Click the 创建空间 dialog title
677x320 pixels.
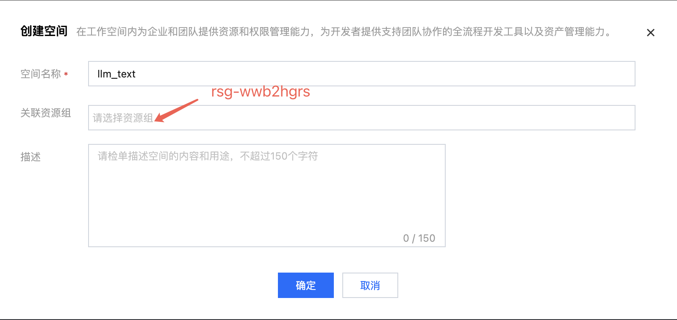click(44, 31)
